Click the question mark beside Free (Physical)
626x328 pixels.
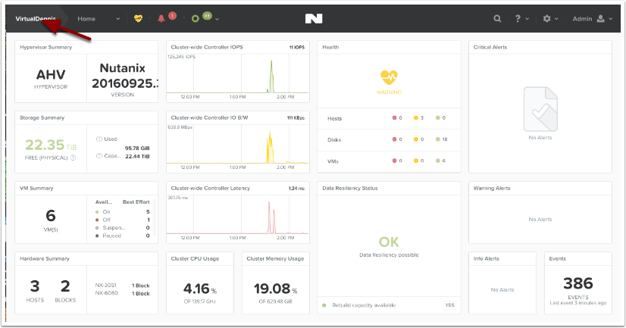coord(74,157)
